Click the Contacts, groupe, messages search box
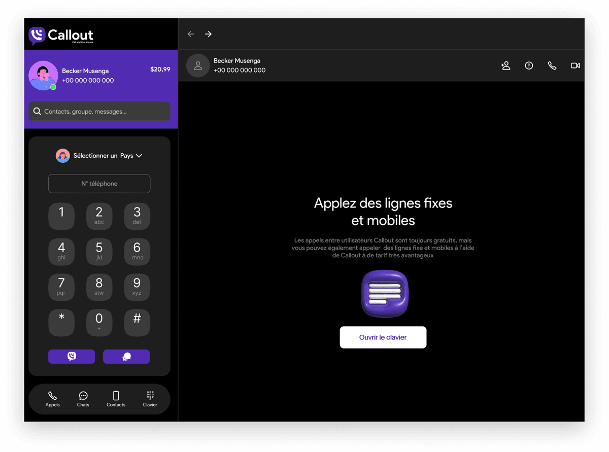This screenshot has width=609, height=452. coord(99,111)
